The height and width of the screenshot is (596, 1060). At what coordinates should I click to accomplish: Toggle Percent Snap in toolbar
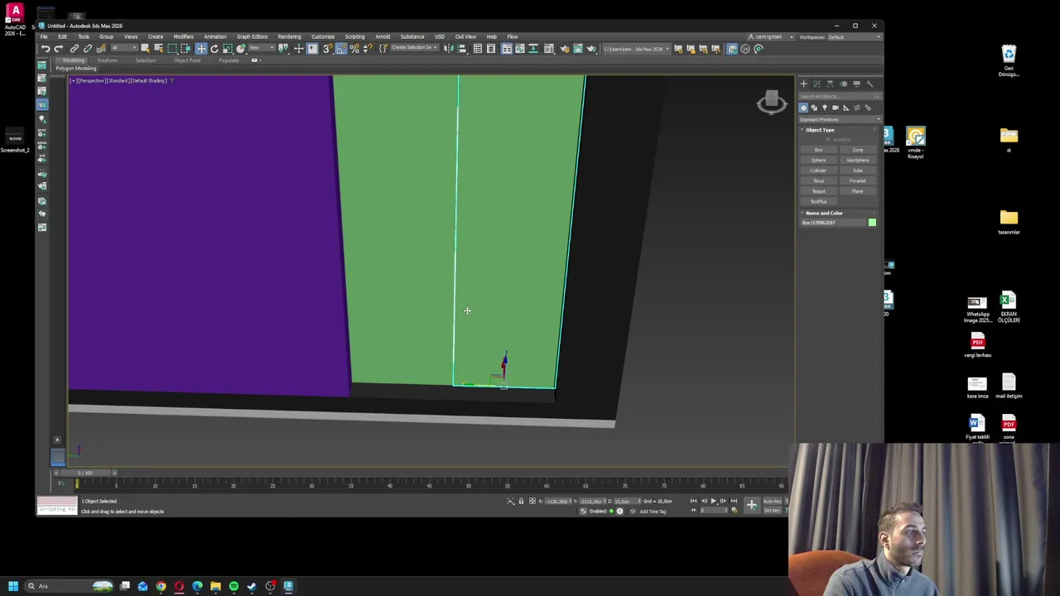(354, 48)
